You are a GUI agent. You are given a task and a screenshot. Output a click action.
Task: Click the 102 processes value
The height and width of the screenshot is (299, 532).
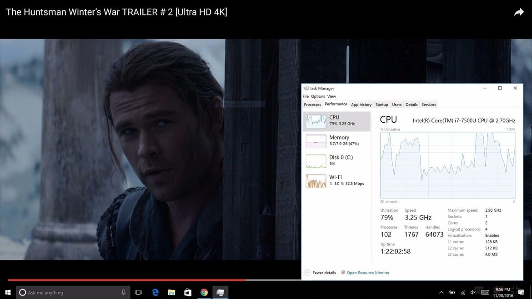click(x=386, y=234)
